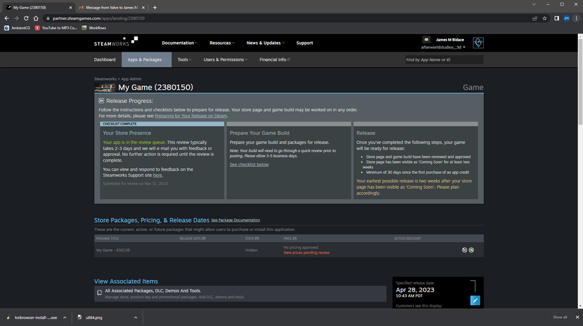Click the Steamworks breadcrumb link
This screenshot has width=583, height=326.
coord(105,79)
